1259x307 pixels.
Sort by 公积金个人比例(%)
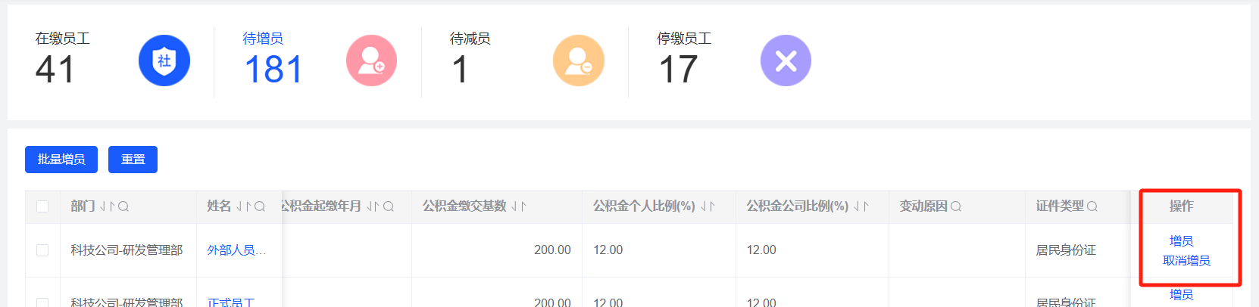tap(708, 206)
